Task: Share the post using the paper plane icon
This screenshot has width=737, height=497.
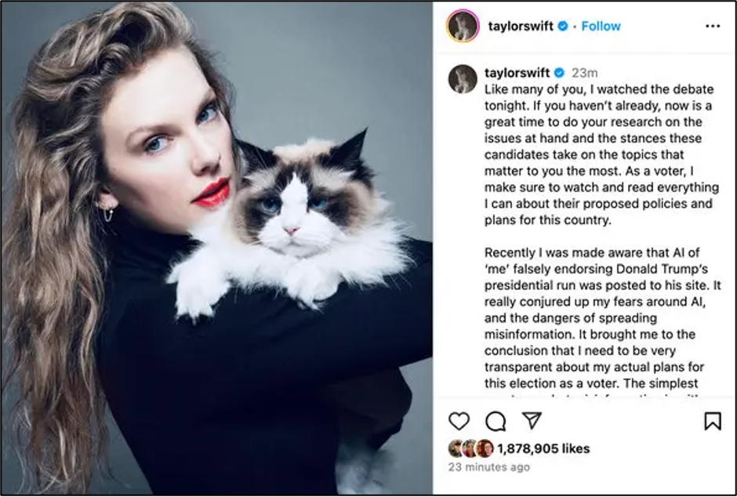Action: tap(532, 420)
